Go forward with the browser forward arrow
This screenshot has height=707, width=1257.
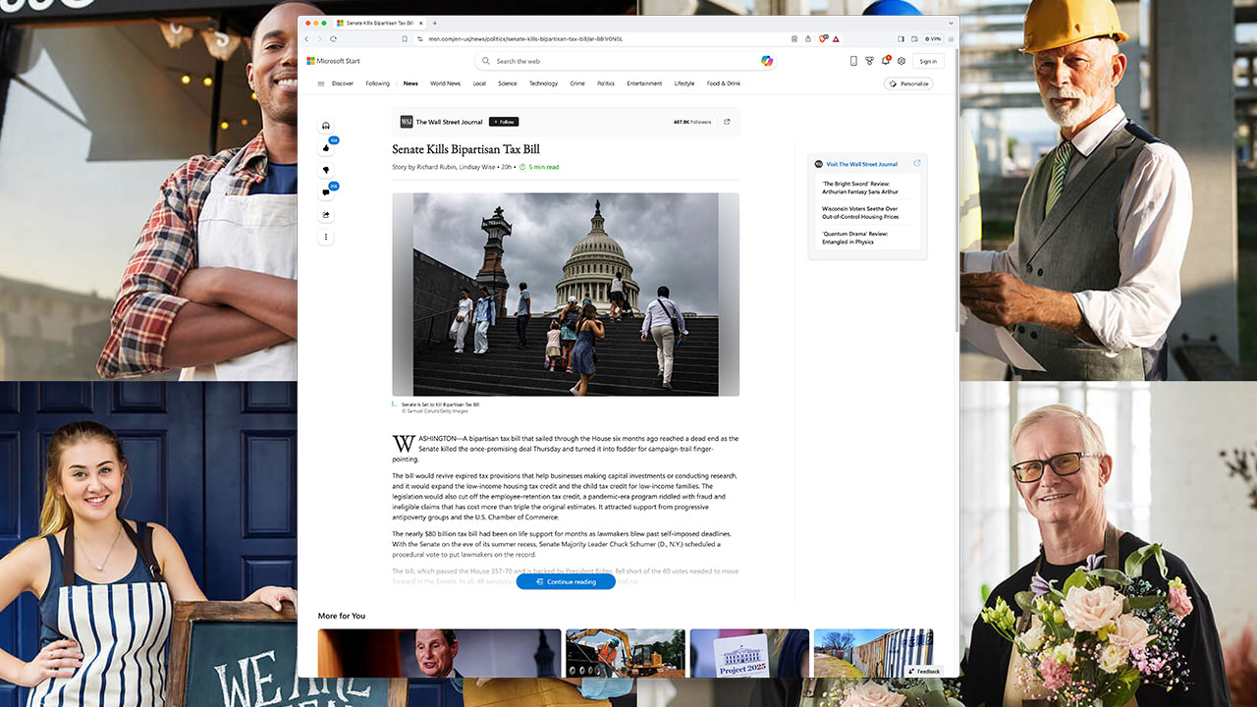[319, 38]
